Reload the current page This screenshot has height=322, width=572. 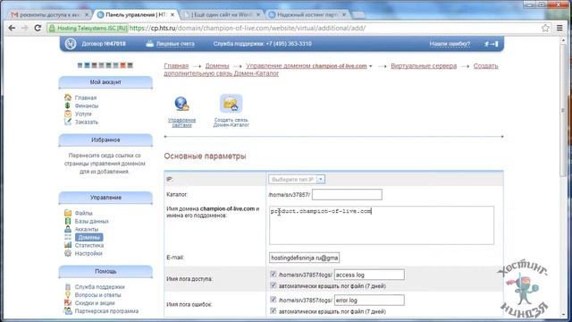(x=38, y=28)
